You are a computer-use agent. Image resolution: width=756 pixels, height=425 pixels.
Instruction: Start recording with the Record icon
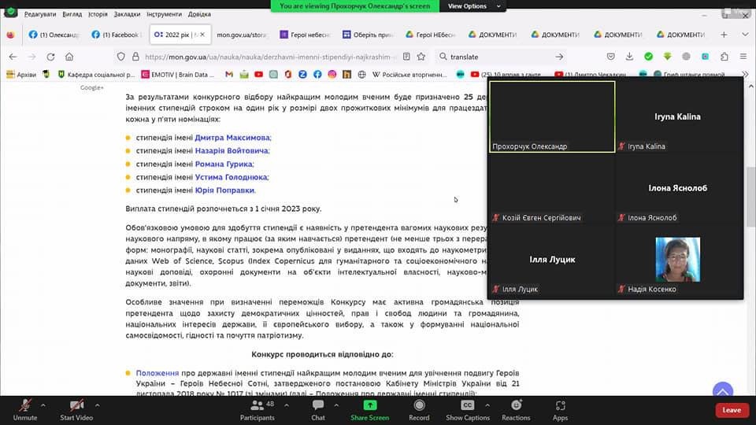[x=419, y=405]
